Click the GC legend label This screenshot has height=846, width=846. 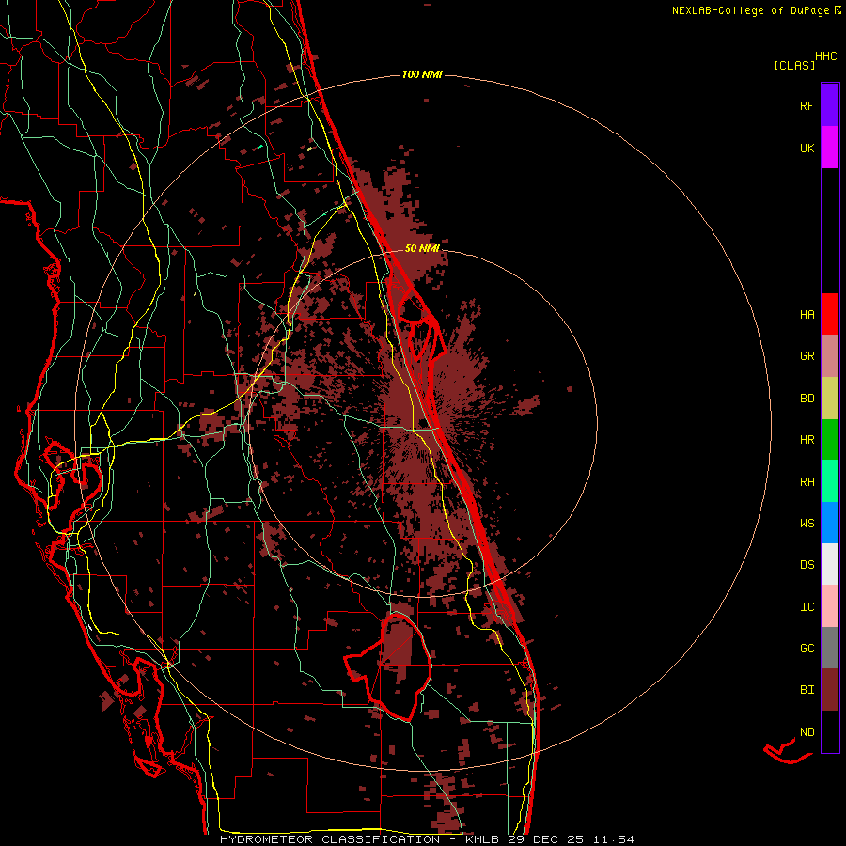[807, 649]
